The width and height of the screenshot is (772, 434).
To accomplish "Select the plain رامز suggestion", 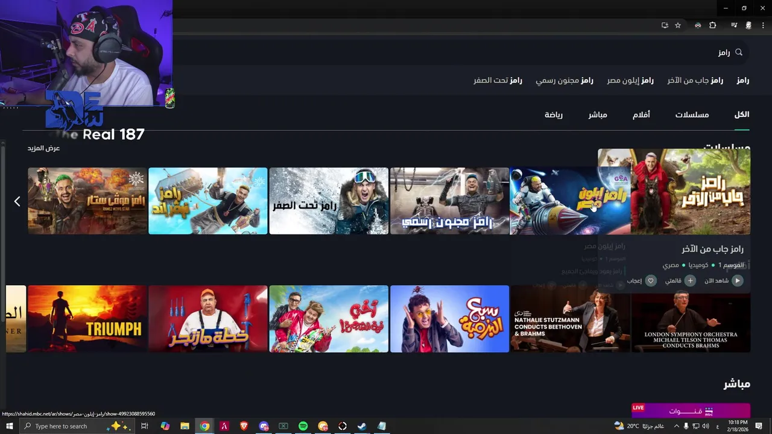I will pyautogui.click(x=743, y=80).
